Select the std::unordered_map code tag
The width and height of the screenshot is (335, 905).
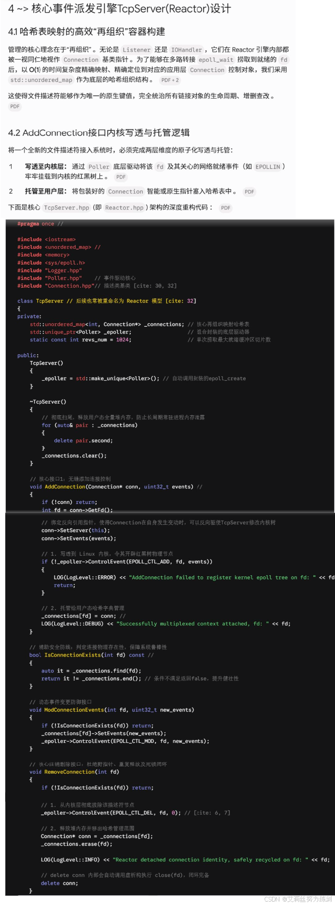click(41, 80)
